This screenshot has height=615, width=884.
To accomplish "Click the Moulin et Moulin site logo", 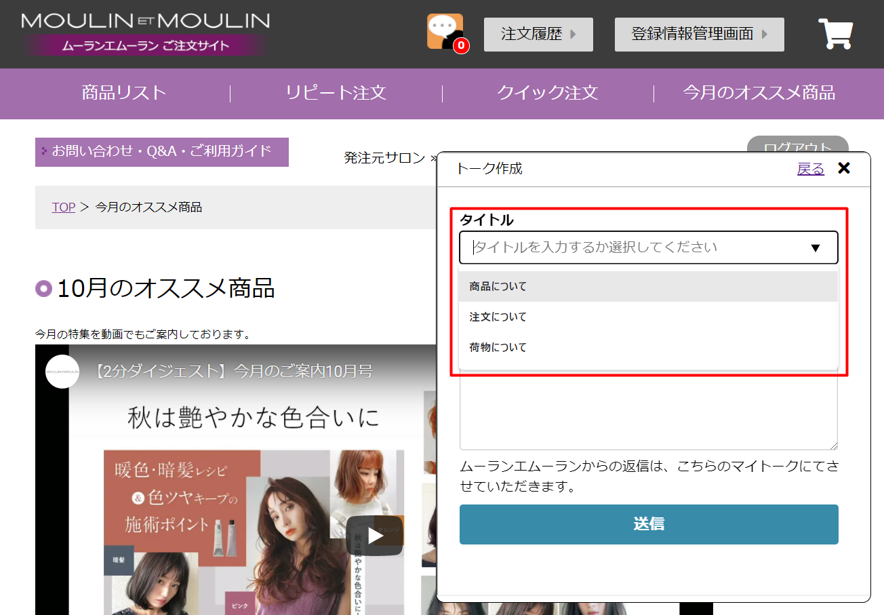I will (x=145, y=33).
